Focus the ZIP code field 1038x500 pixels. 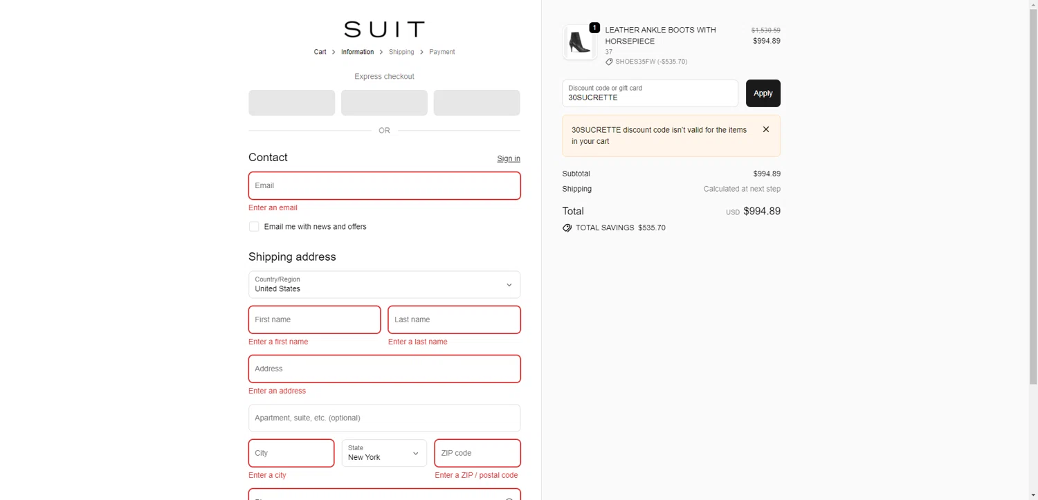pos(477,453)
